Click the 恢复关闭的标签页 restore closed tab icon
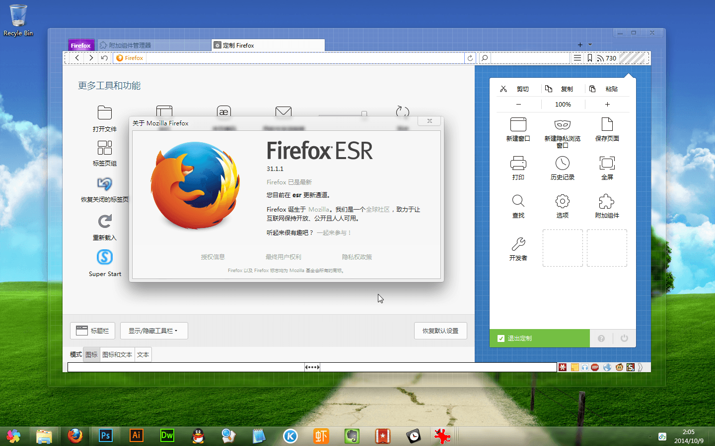Screen dimensions: 715x446 click(x=105, y=184)
